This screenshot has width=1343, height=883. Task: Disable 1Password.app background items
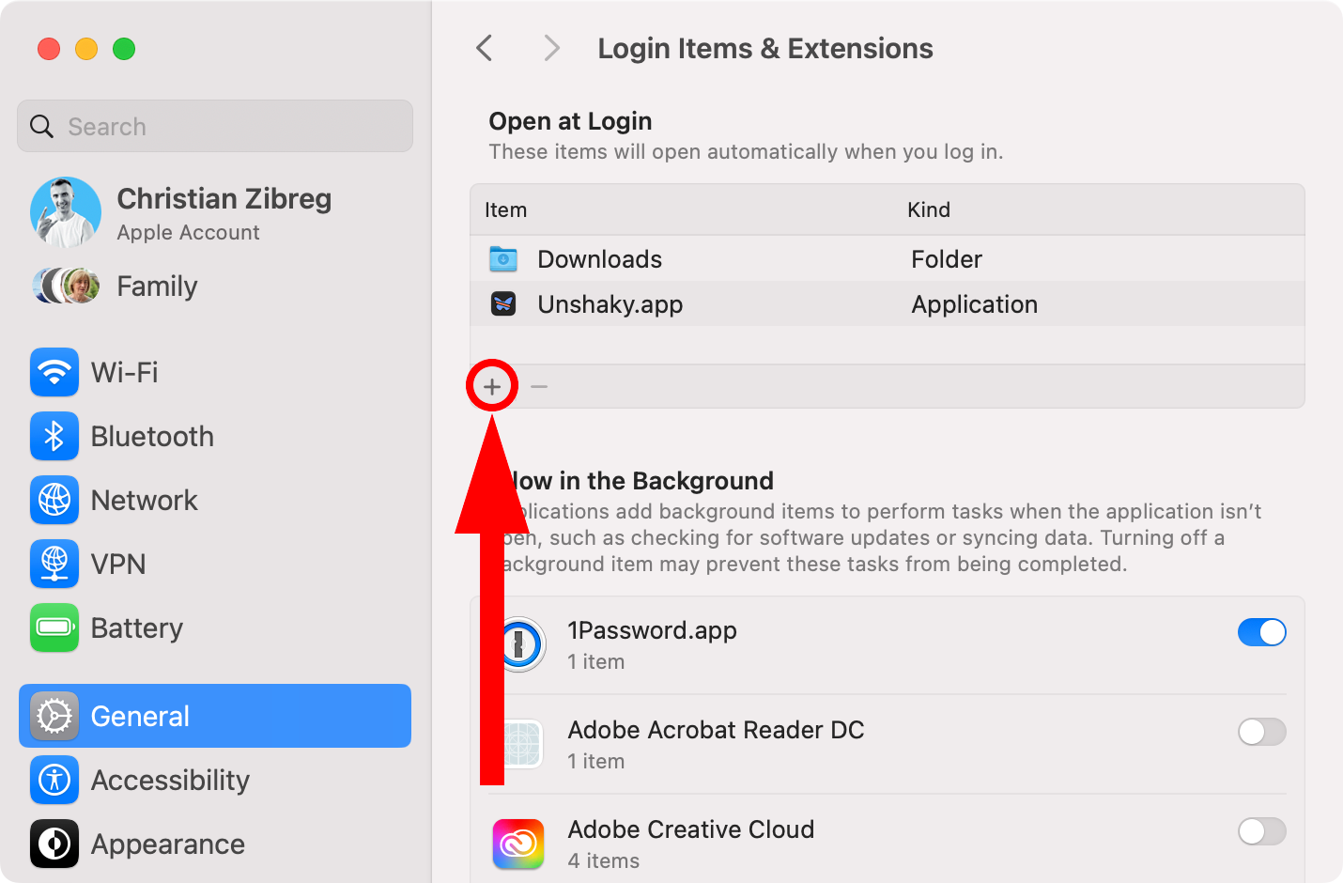pyautogui.click(x=1261, y=632)
